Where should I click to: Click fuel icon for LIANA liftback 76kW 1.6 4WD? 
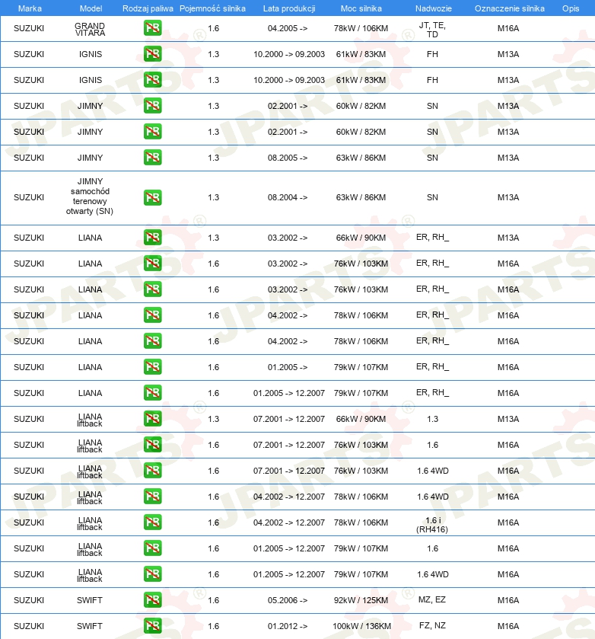(x=153, y=470)
